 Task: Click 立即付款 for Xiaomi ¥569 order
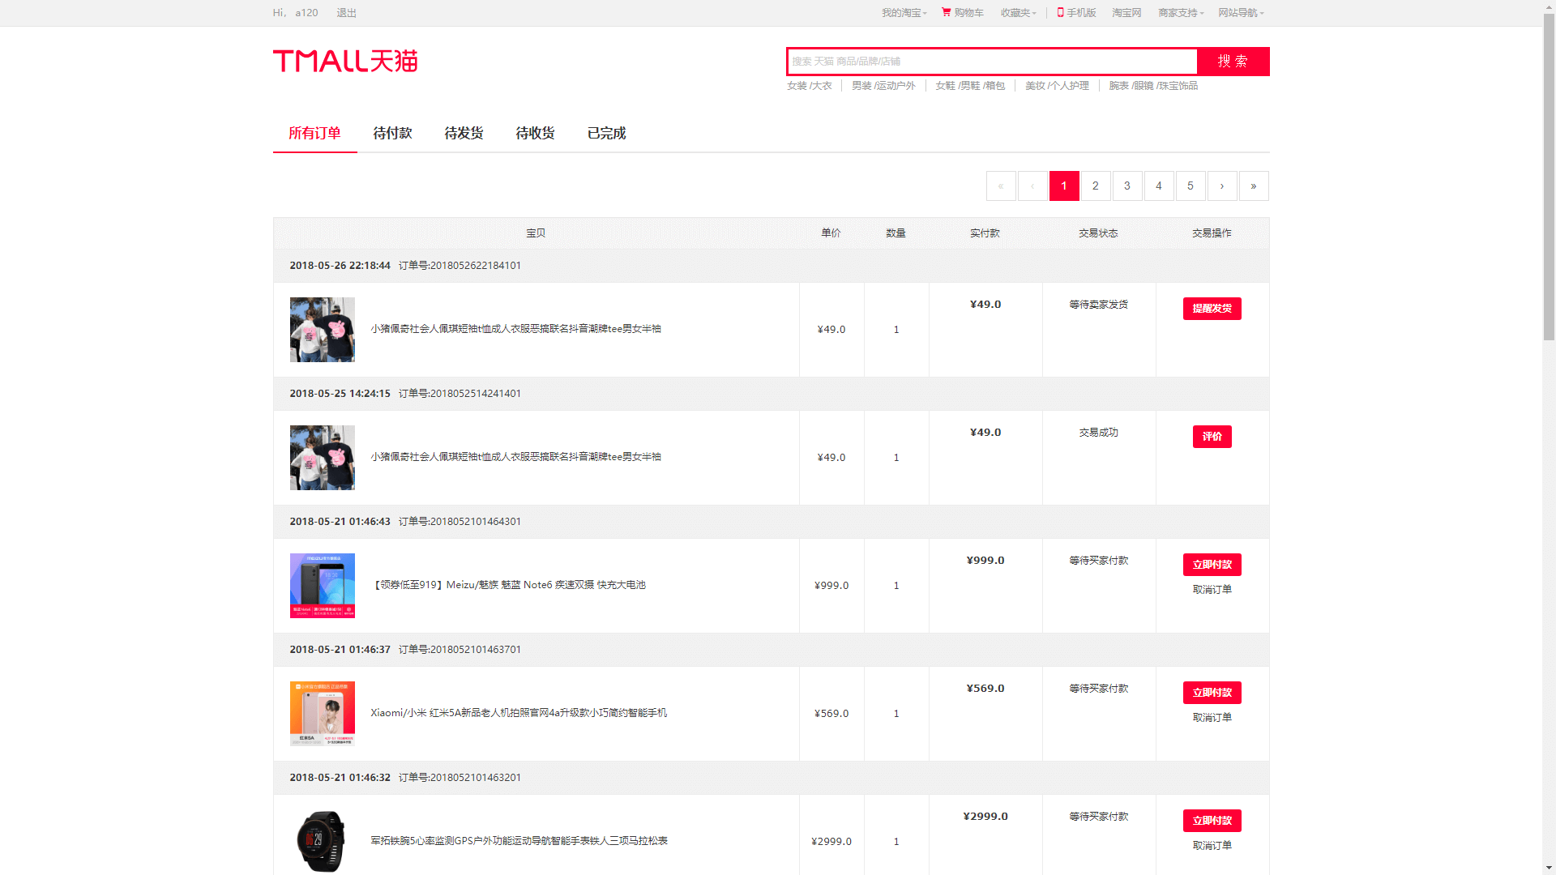1212,693
